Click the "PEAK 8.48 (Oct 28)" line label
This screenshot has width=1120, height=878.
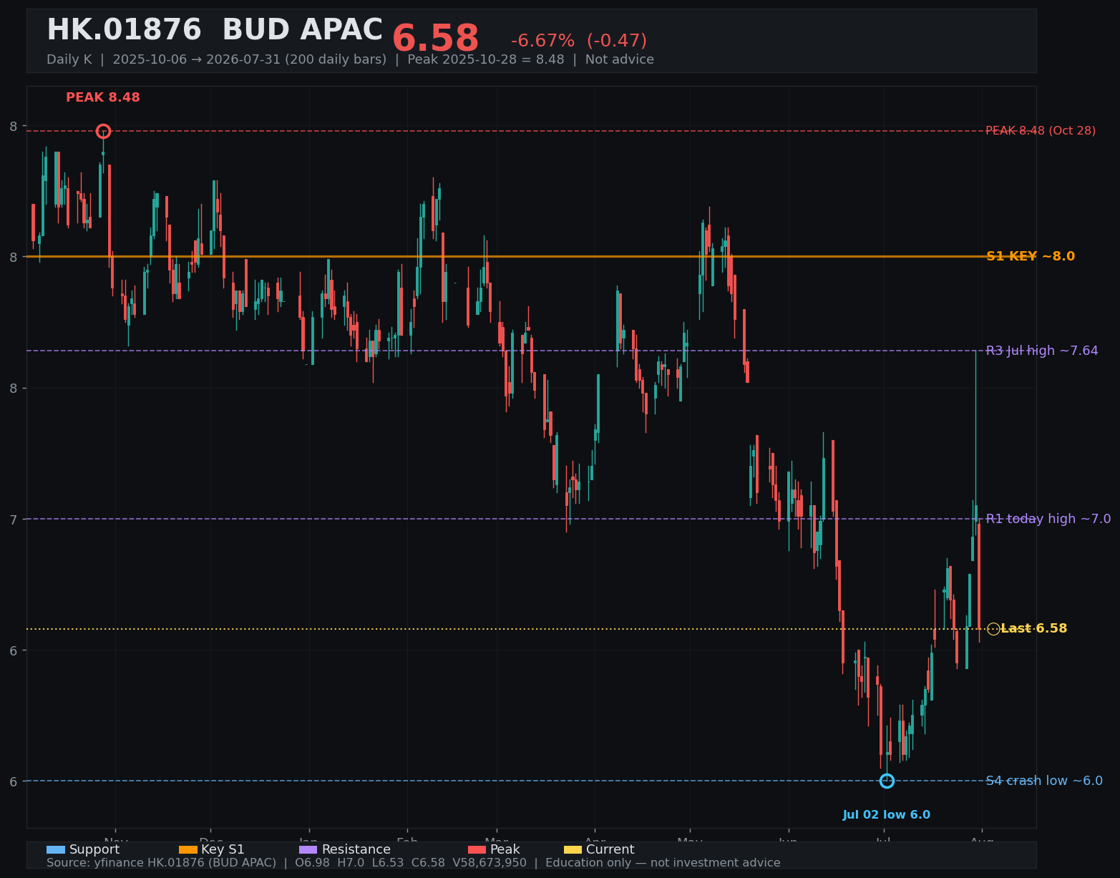coord(1041,131)
